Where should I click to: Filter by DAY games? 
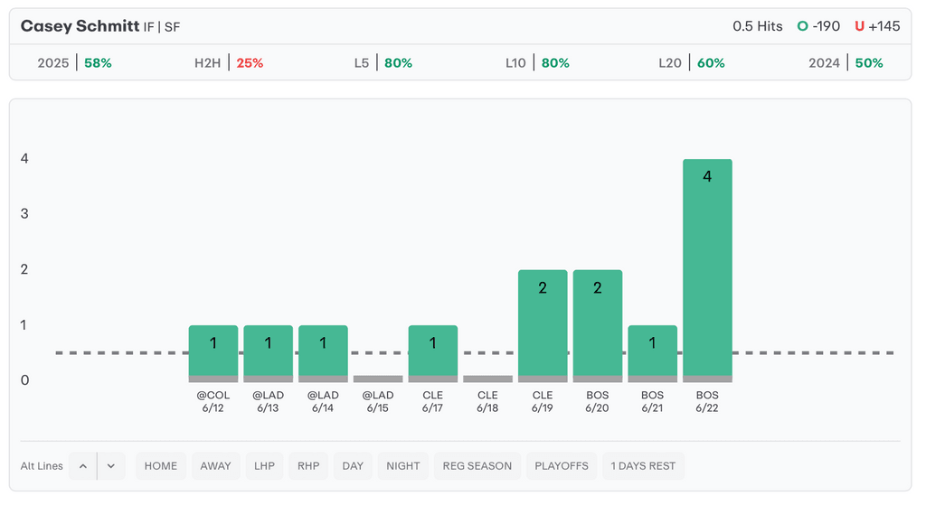353,466
